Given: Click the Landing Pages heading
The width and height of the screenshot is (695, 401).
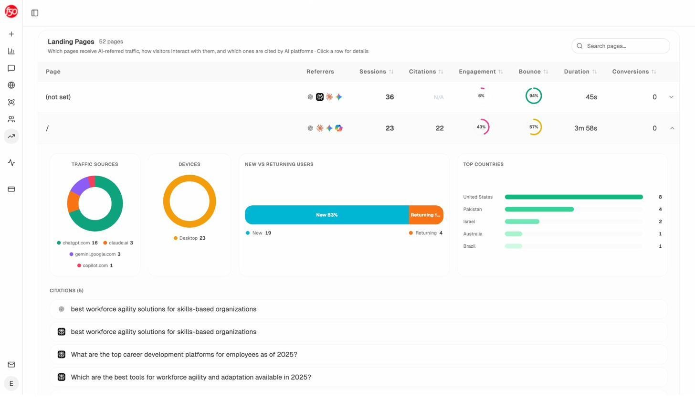Looking at the screenshot, I should [x=71, y=42].
